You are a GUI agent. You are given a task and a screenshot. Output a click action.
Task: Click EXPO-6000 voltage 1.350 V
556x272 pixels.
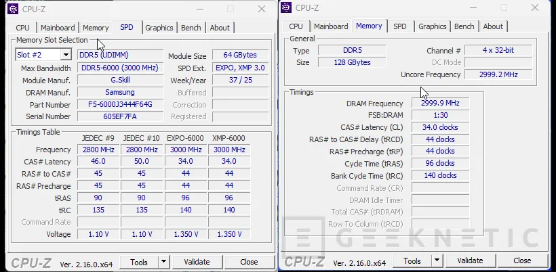click(186, 234)
